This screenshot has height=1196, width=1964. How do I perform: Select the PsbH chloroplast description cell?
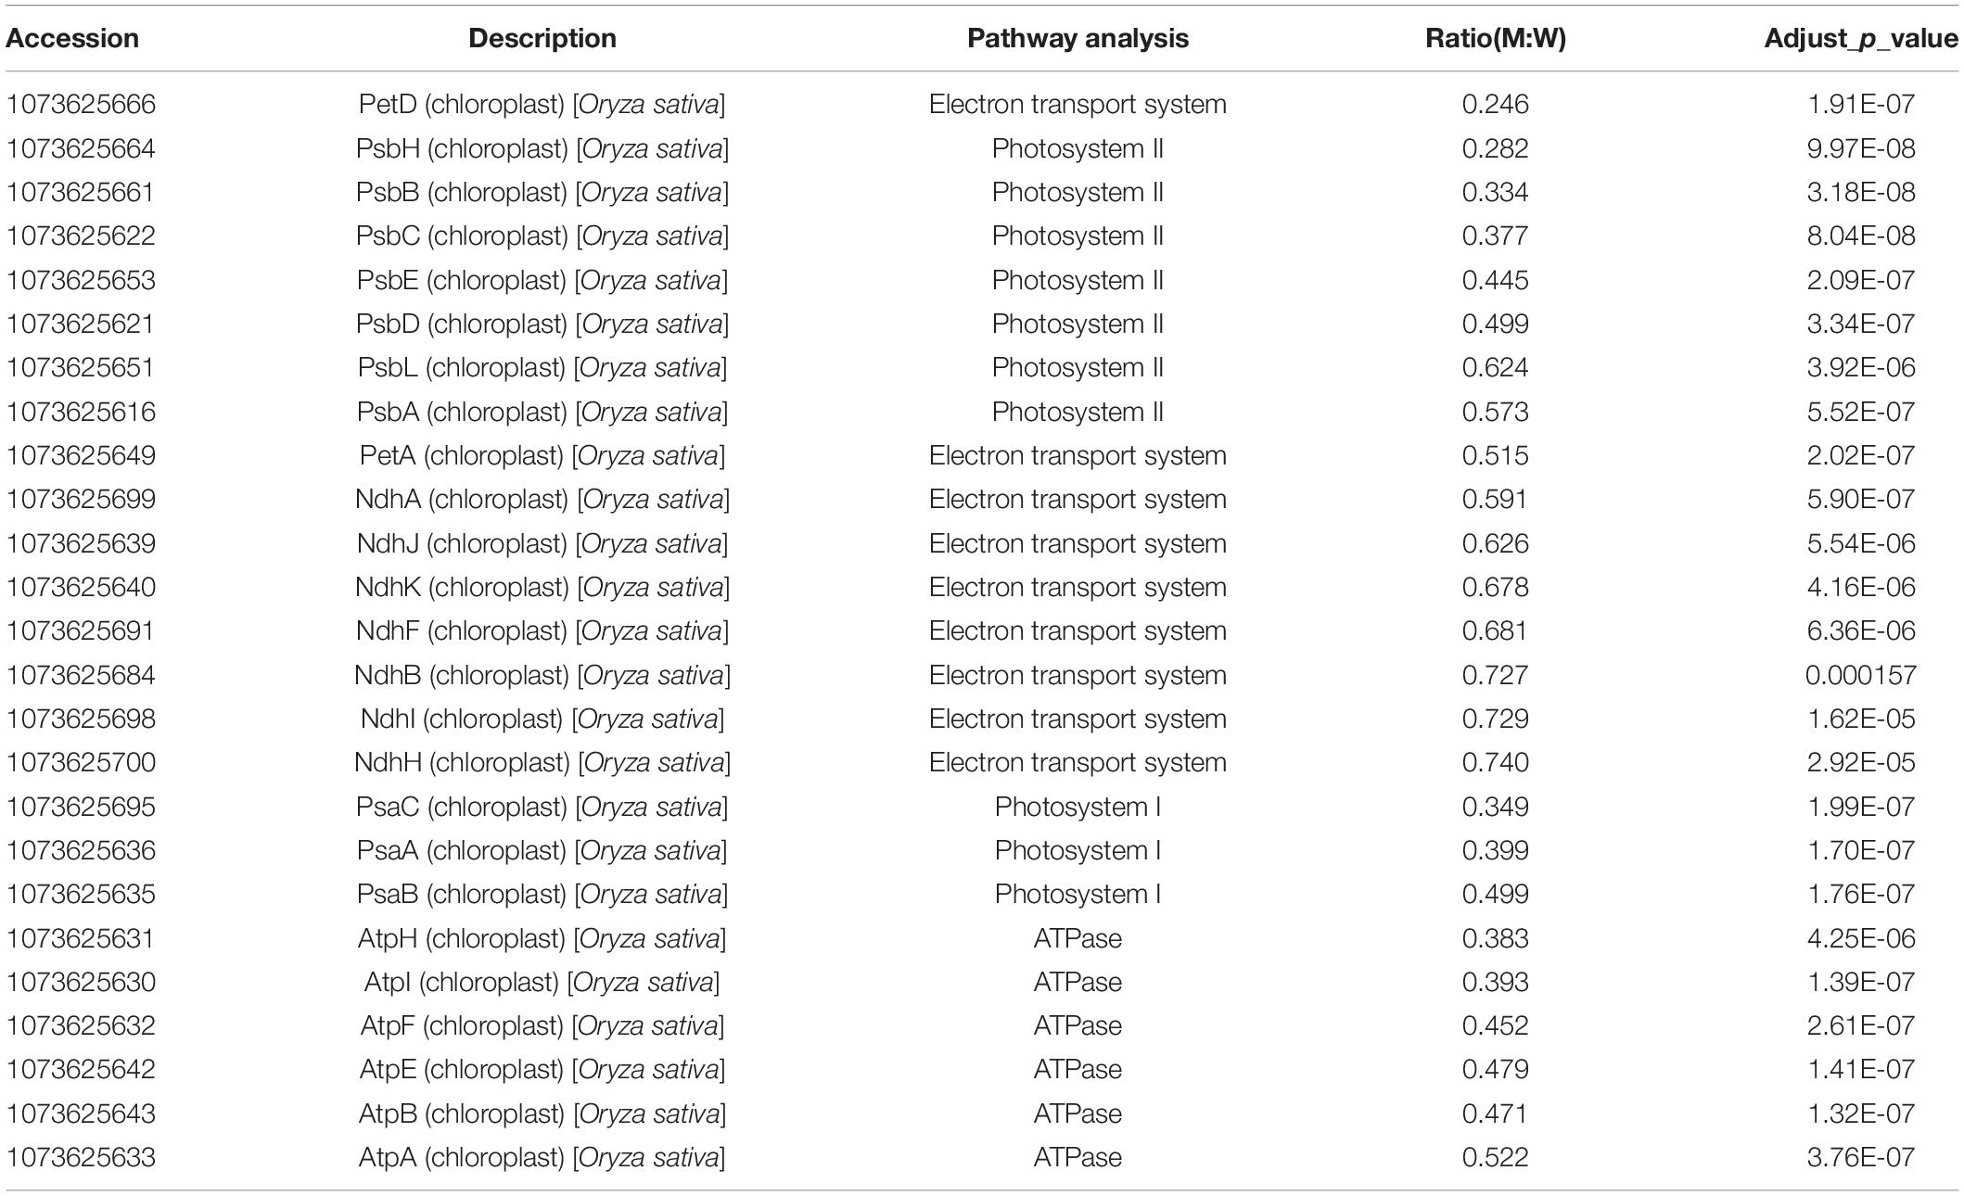click(542, 148)
